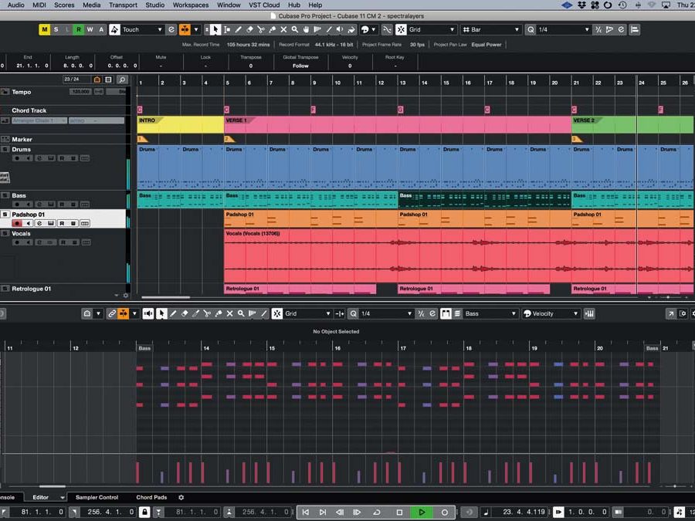Click the Stop button in the transport bar
Viewport: 695px width, 521px height.
pyautogui.click(x=399, y=513)
